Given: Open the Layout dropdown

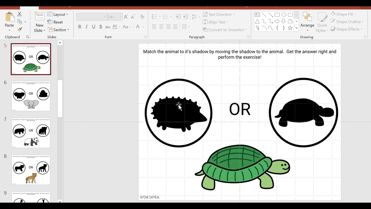Looking at the screenshot, I should point(58,14).
